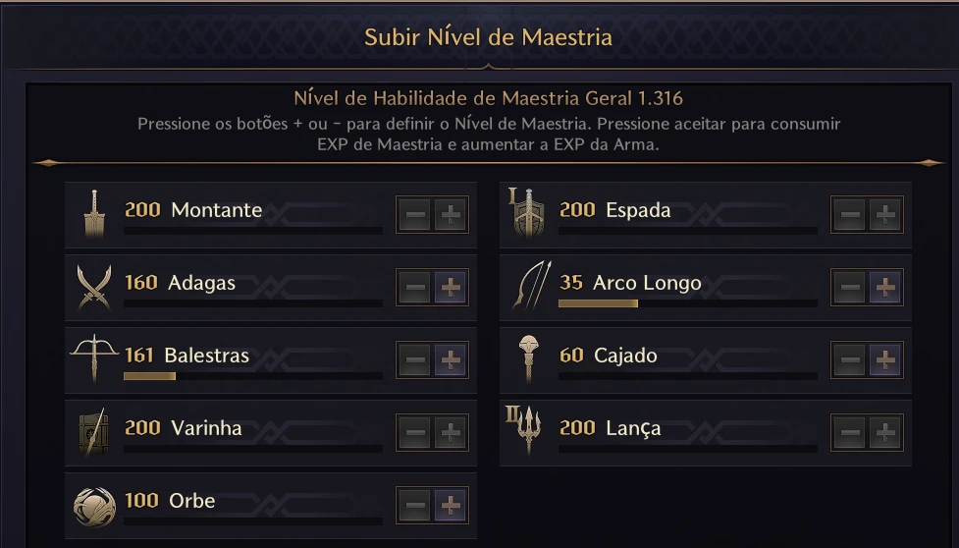This screenshot has height=548, width=959.
Task: Select the Espada sword and shield icon
Action: click(529, 215)
